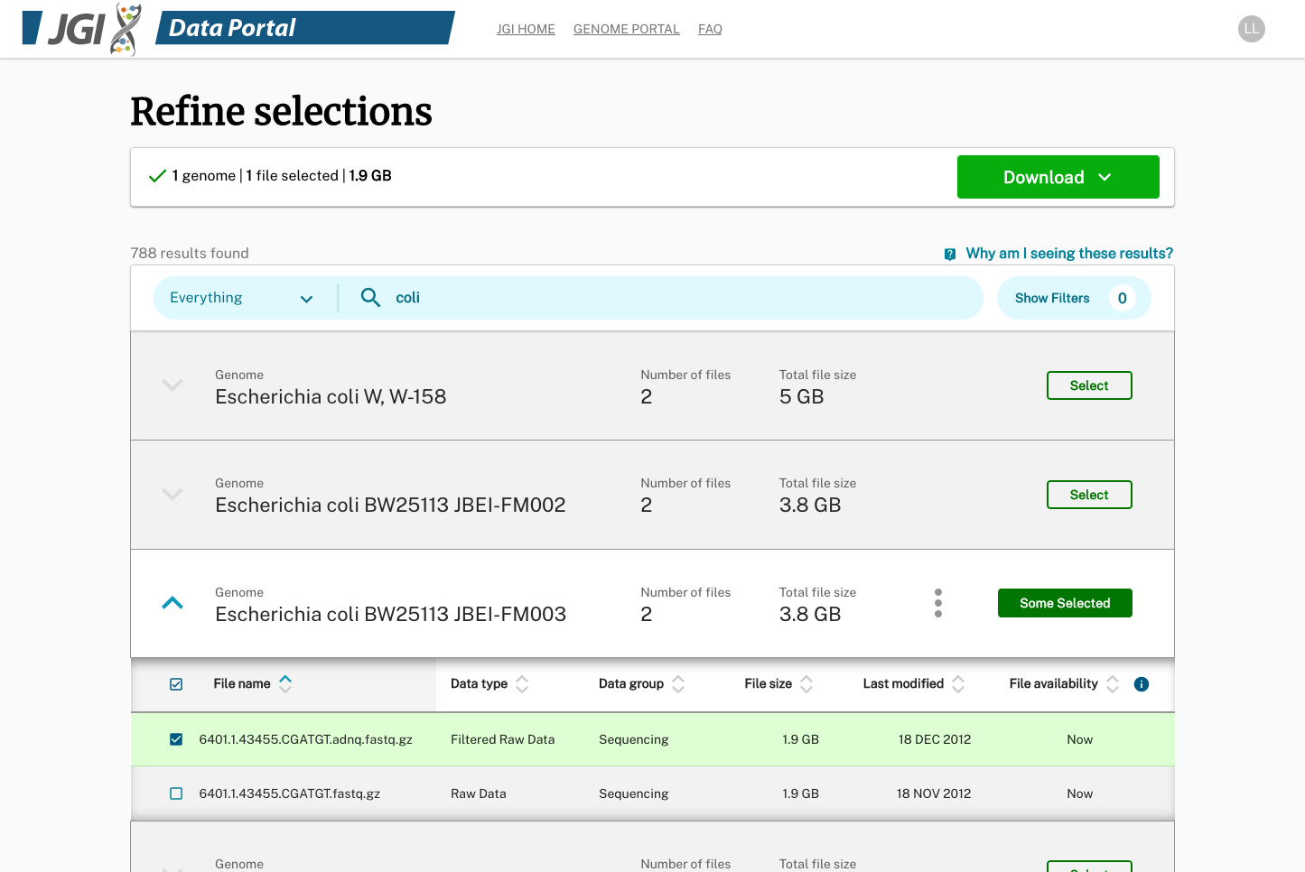Uncheck the 6401.1.43455.CGATGT.adnq.fastq.gz file
Viewport: 1305px width, 872px height.
click(176, 738)
